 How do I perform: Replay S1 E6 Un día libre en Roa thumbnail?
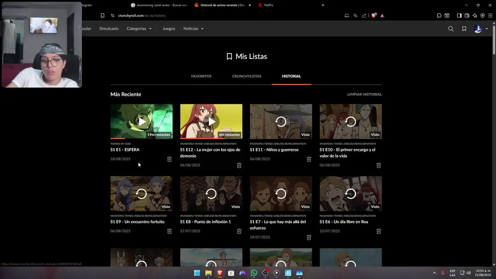click(351, 193)
